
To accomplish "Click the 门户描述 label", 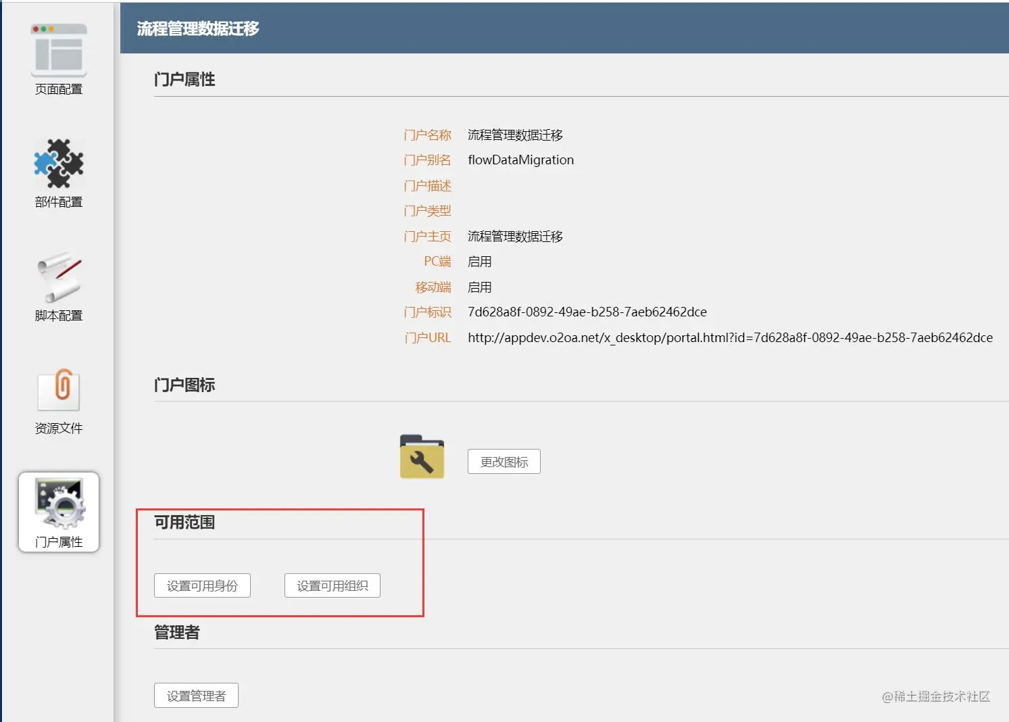I will point(427,185).
